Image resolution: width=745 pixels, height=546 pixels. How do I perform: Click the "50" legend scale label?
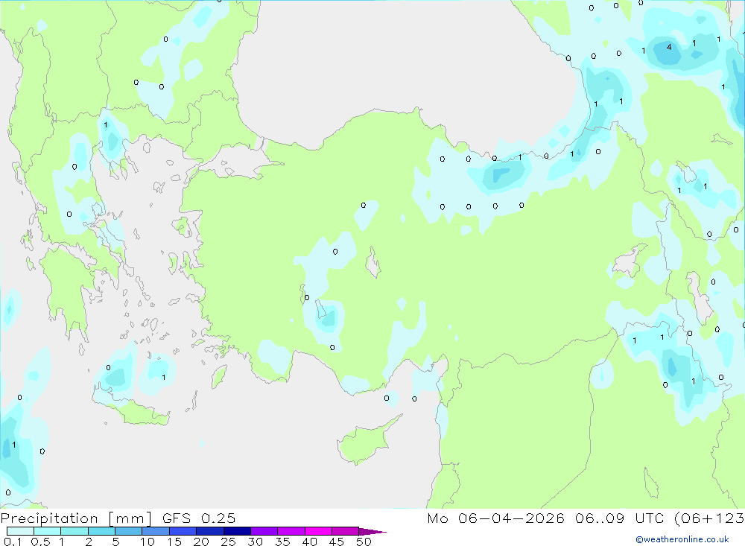[364, 542]
